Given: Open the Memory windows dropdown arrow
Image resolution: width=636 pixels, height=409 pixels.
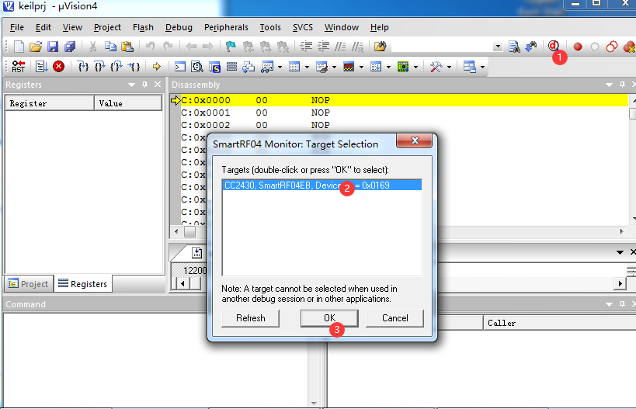Looking at the screenshot, I should click(x=307, y=67).
